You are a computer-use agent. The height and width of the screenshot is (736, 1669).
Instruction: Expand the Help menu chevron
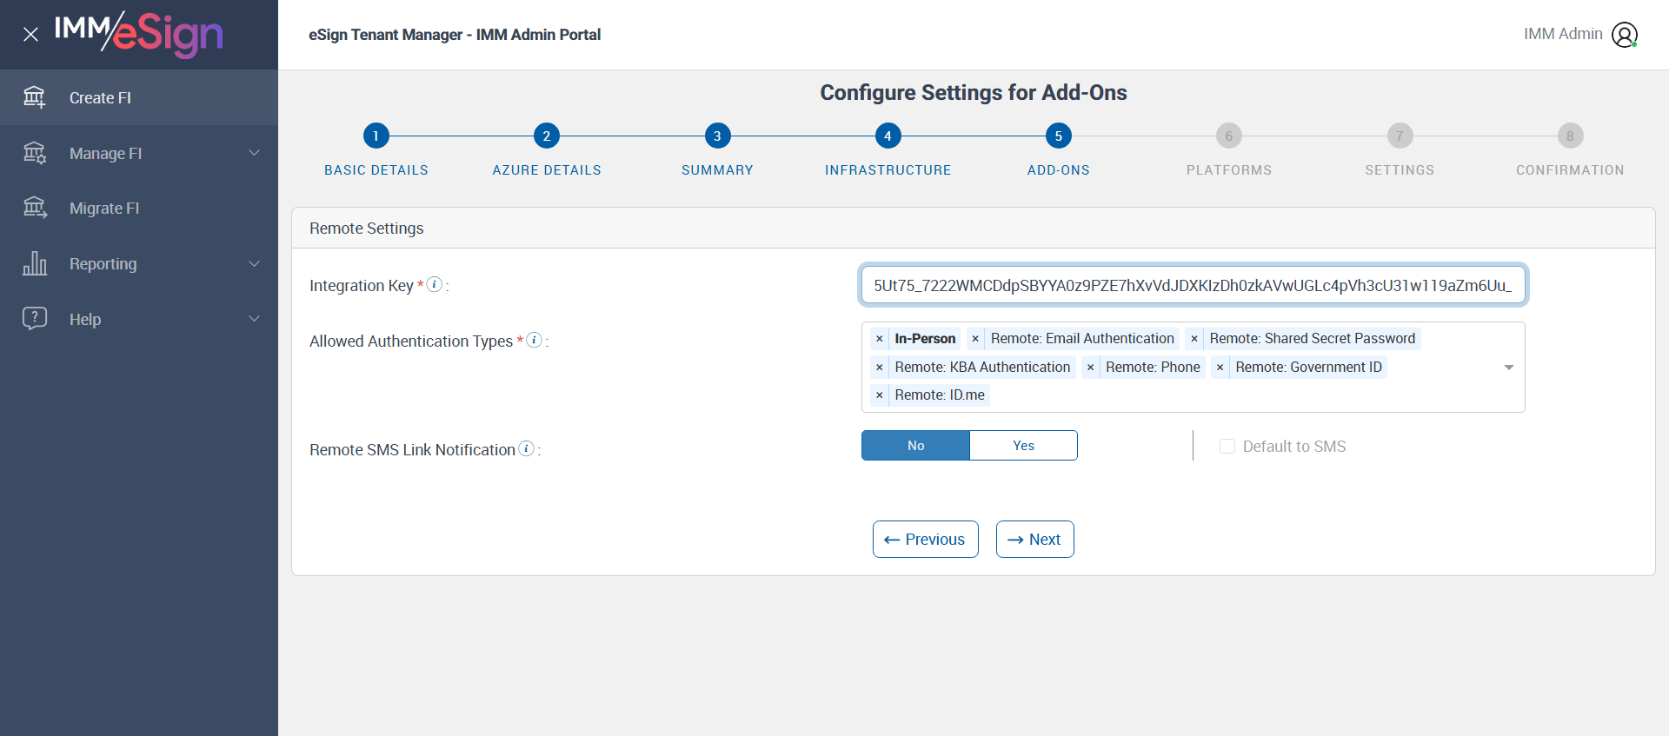[255, 319]
